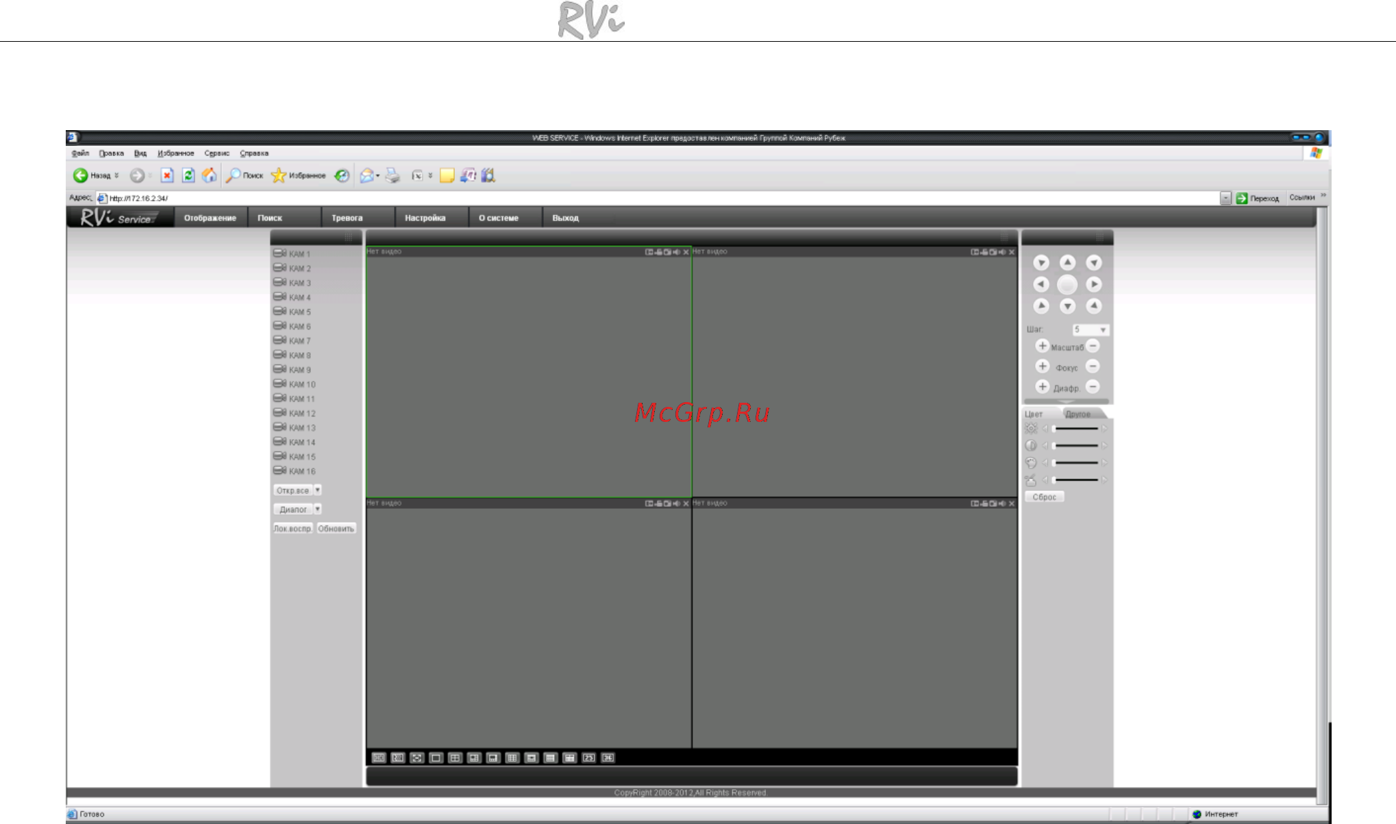Click the address field with http://172.16.2.34/
1396x824 pixels.
click(658, 199)
